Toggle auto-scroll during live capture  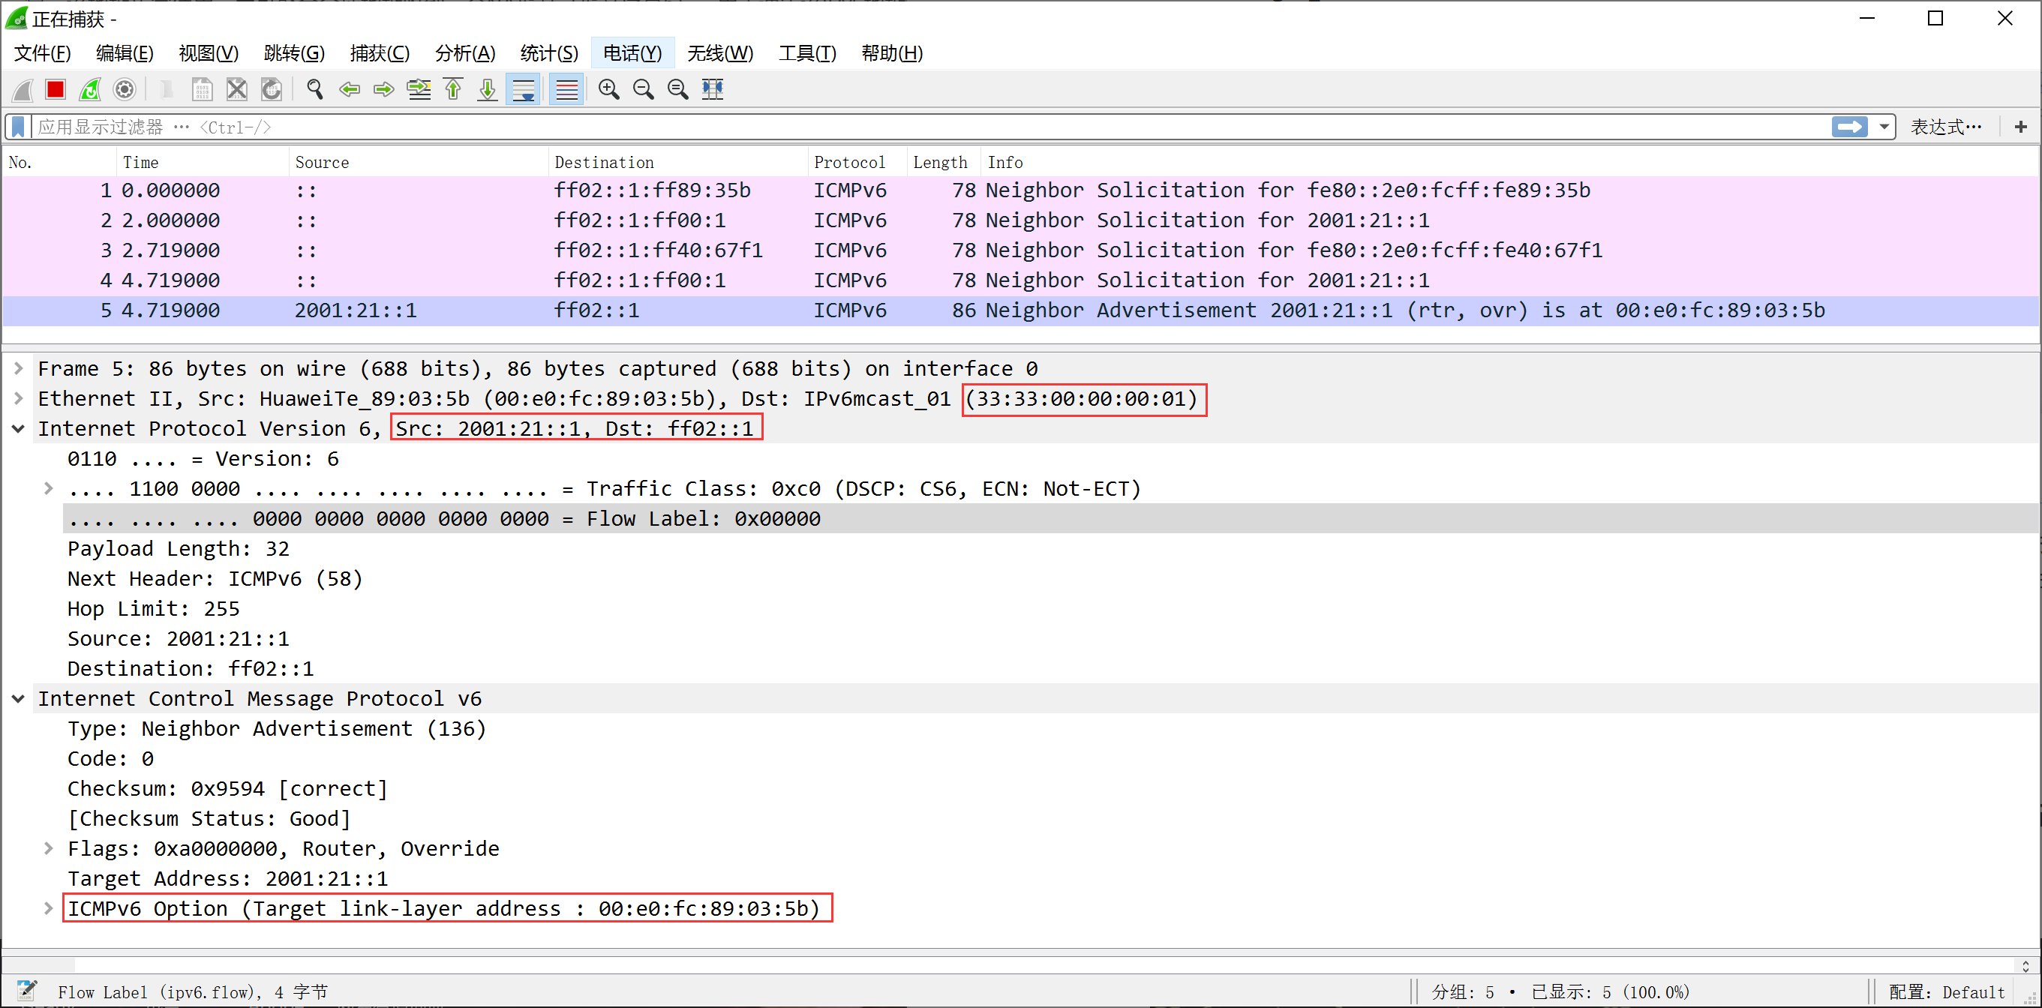[523, 89]
